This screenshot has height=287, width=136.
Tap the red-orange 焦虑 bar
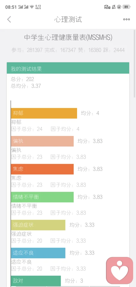pyautogui.click(x=42, y=169)
